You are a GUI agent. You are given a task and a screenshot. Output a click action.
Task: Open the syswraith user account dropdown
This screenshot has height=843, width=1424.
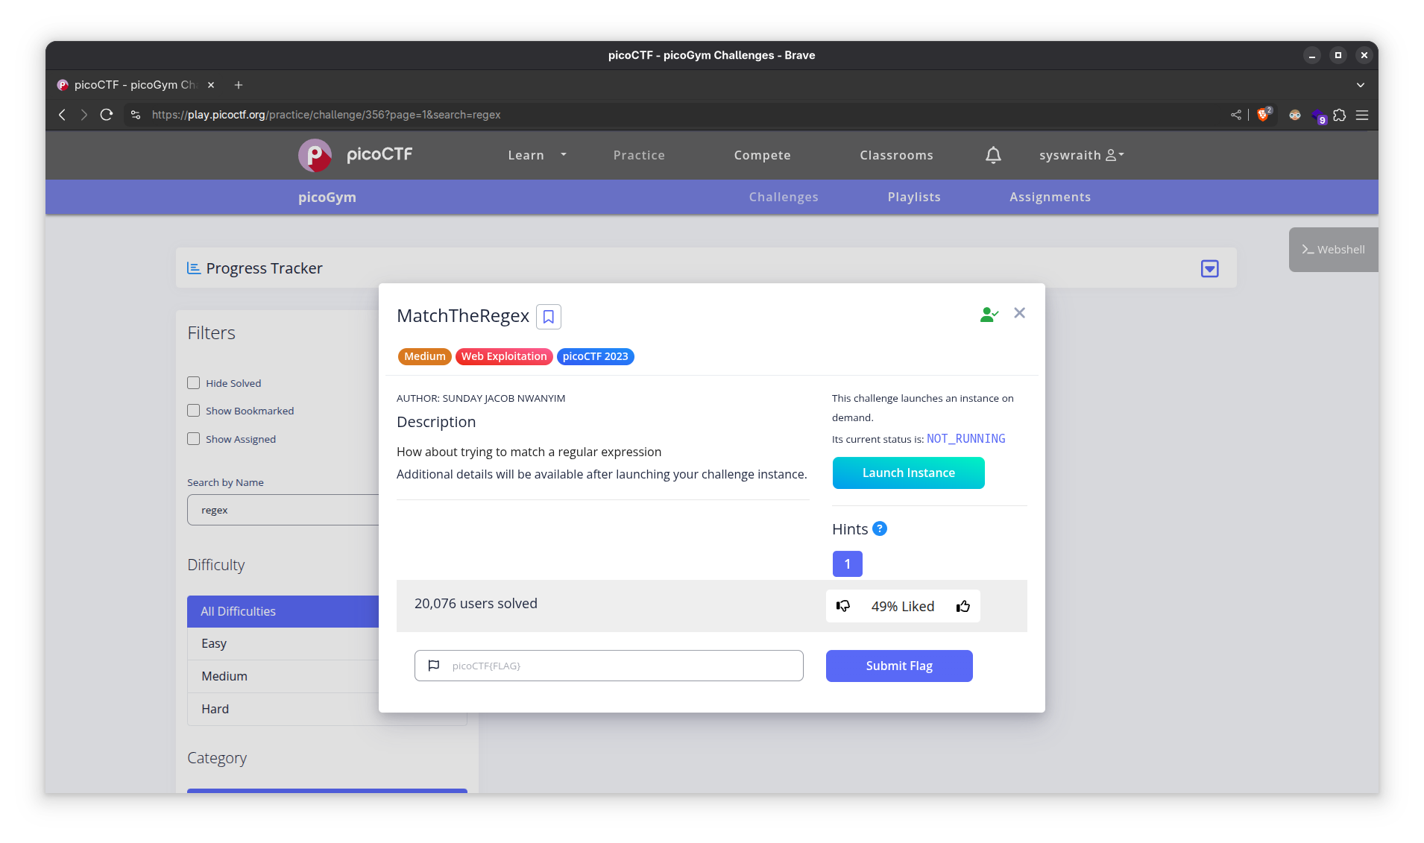(x=1081, y=155)
